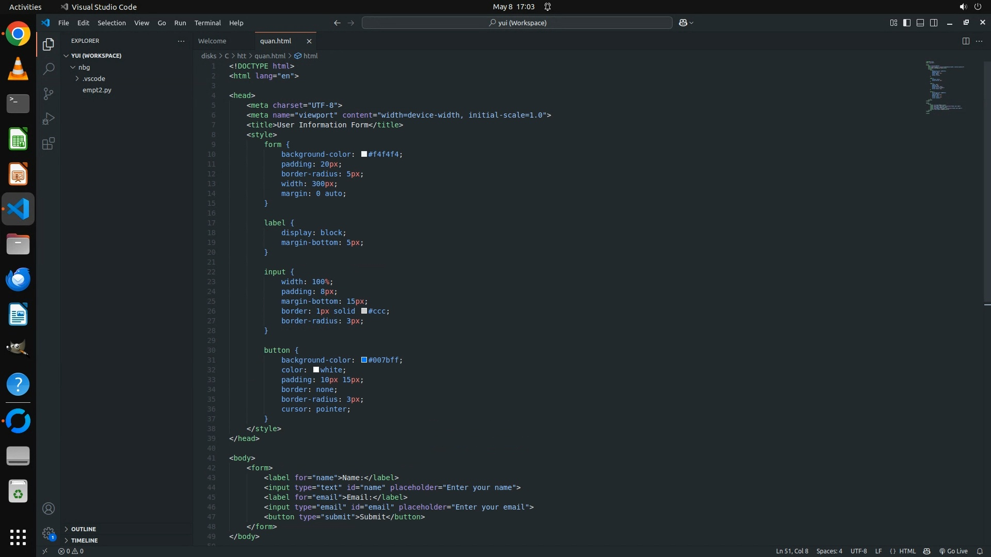Click the yui (Workspace) command center search box
This screenshot has width=991, height=557.
pos(517,23)
